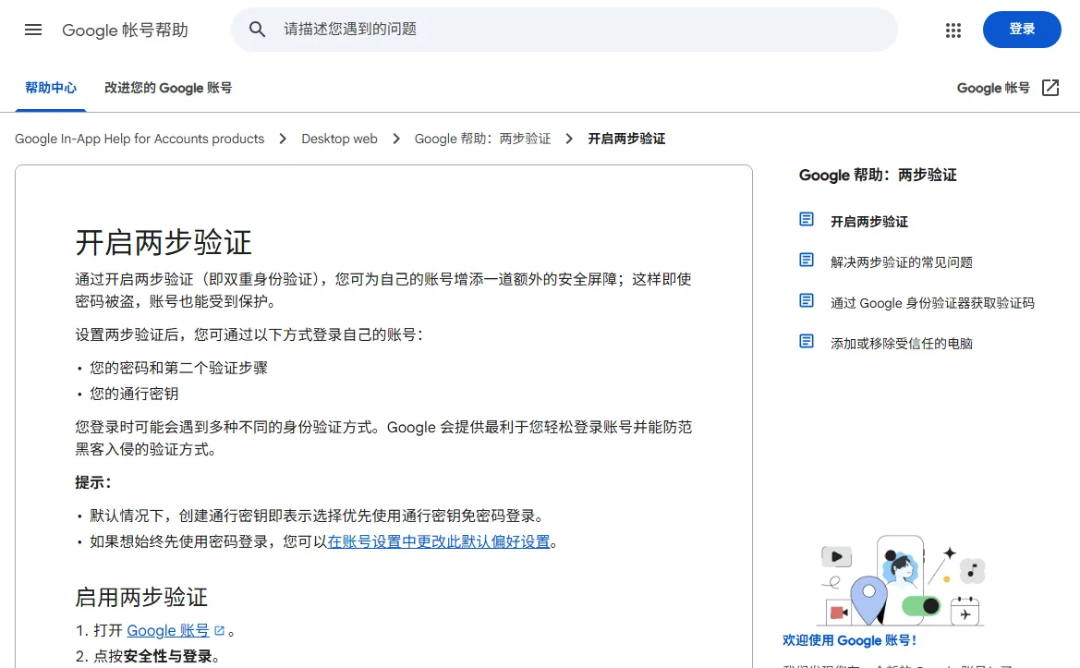
Task: Switch to the 改进您的 Google 账号 tab
Action: tap(168, 88)
